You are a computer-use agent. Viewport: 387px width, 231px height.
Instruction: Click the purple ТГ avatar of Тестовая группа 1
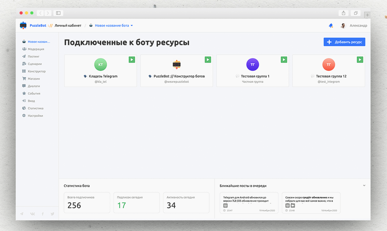pyautogui.click(x=252, y=64)
